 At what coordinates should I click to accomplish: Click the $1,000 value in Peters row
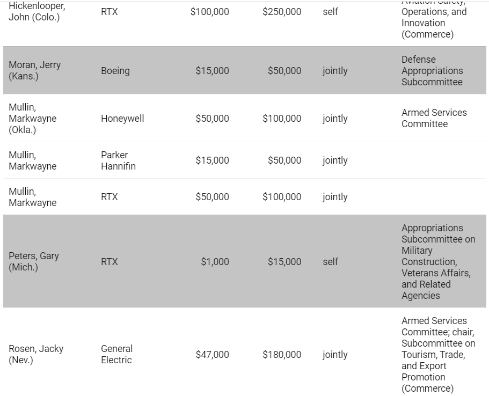pyautogui.click(x=215, y=262)
